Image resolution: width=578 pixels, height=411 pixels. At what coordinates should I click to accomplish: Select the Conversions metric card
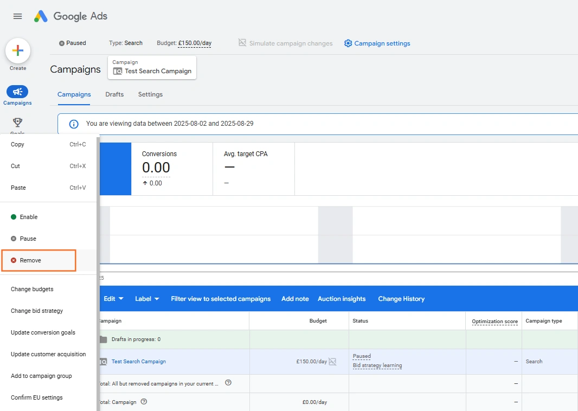[172, 169]
